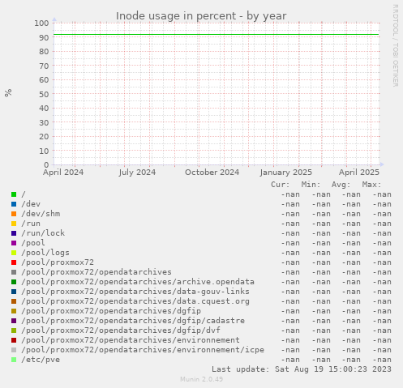Click the olive-gold swatch for opendatarchives/dgfip
Image resolution: width=403 pixels, height=388 pixels.
pos(14,311)
